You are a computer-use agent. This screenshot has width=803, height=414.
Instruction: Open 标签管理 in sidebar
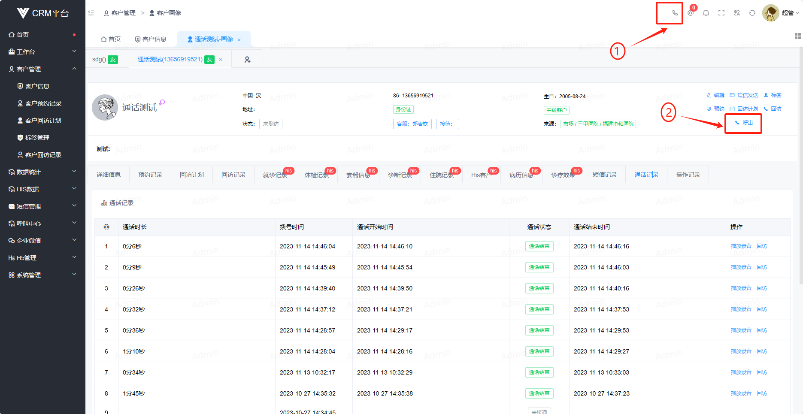42,137
